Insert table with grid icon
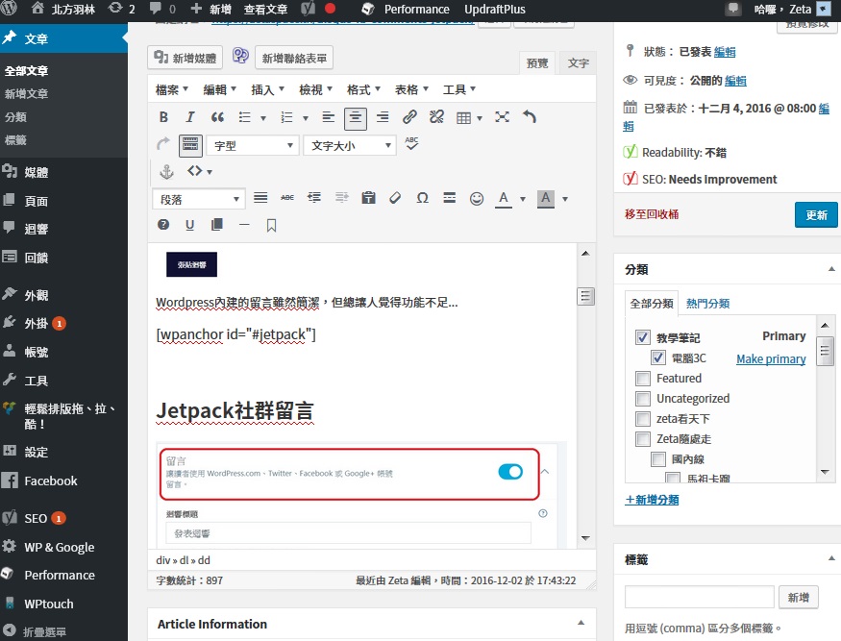Image resolution: width=841 pixels, height=641 pixels. click(464, 118)
